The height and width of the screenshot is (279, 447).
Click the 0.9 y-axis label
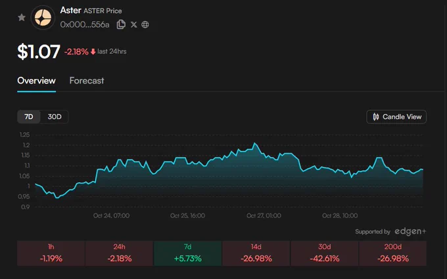click(x=26, y=207)
